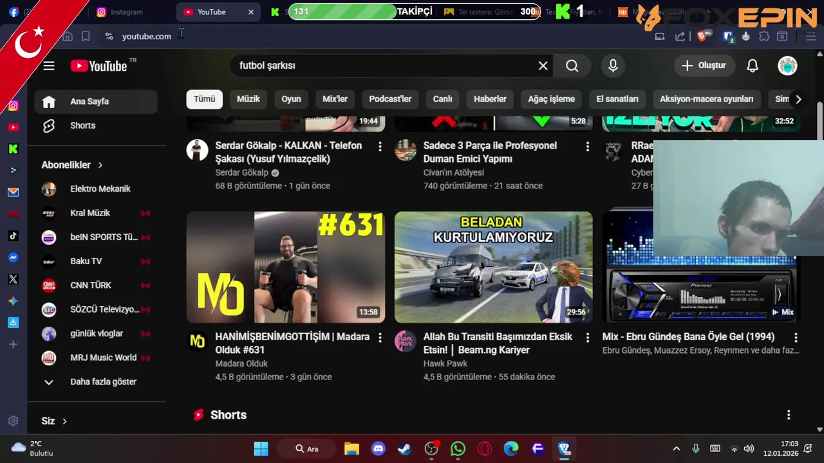The height and width of the screenshot is (463, 824).
Task: Click the YouTube logo
Action: pos(98,66)
